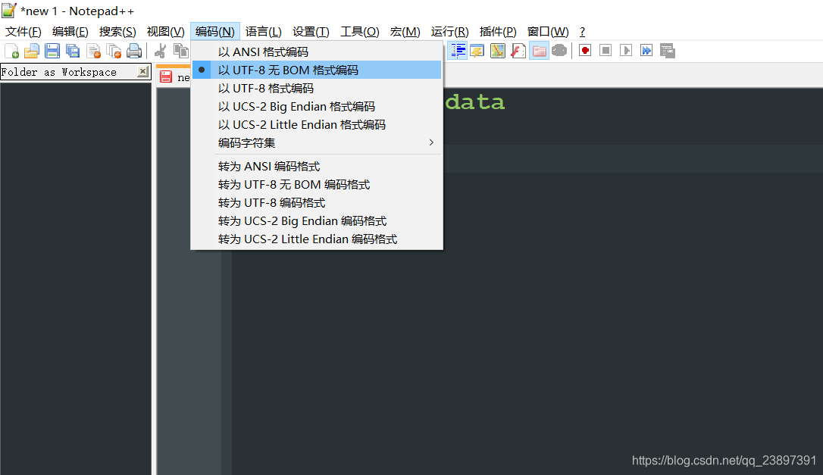823x475 pixels.
Task: Toggle the Folder as Workspace toolbar icon
Action: pos(539,51)
